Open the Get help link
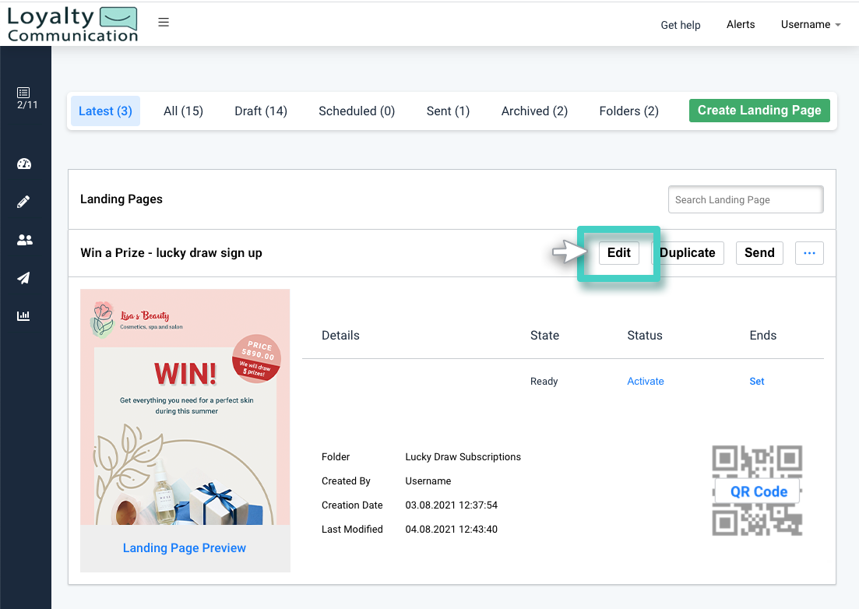 coord(681,25)
